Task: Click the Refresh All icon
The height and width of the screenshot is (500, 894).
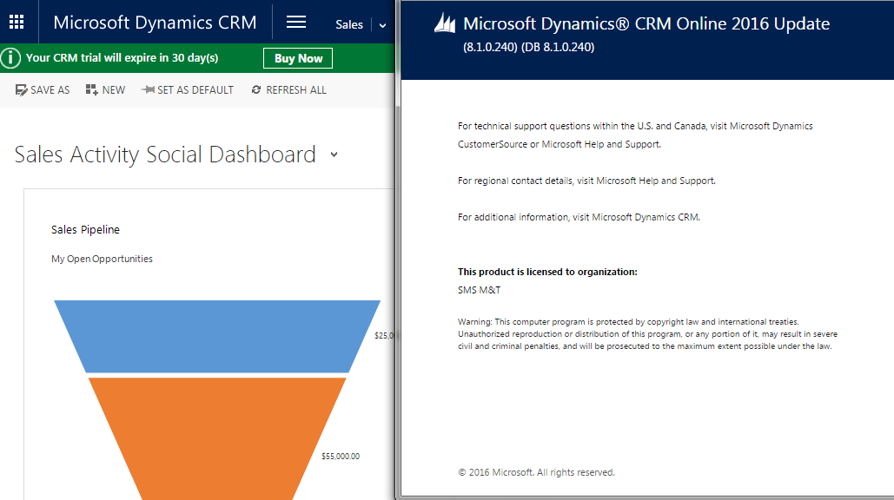Action: coord(256,90)
